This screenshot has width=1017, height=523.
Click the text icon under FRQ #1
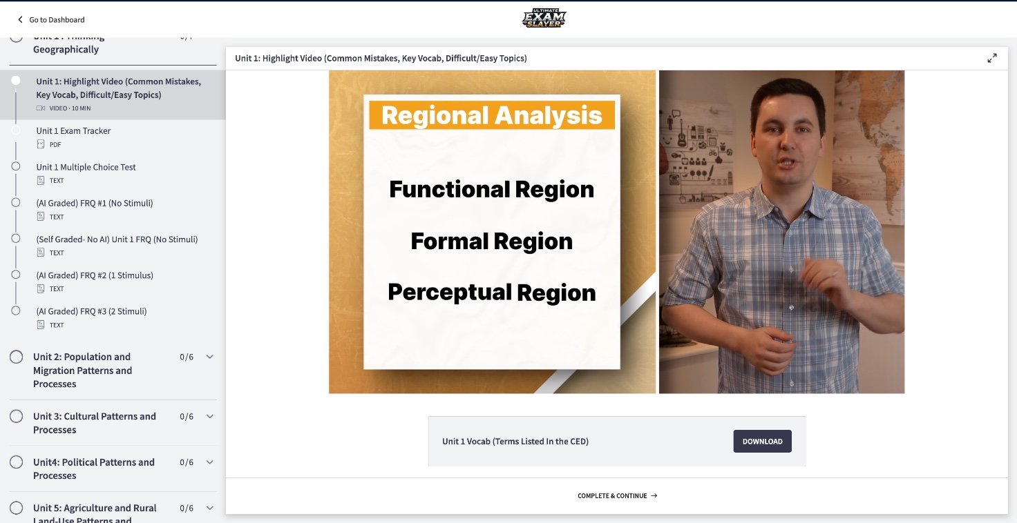click(41, 217)
